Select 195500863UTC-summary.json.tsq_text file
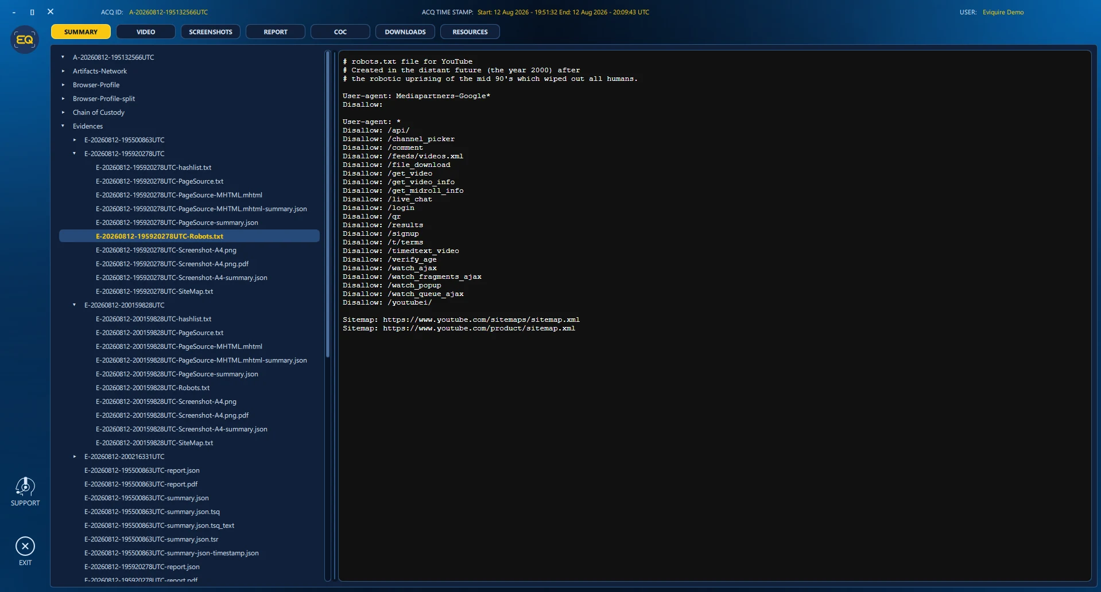The height and width of the screenshot is (592, 1101). pyautogui.click(x=159, y=525)
